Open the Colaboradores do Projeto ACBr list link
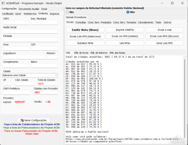The width and height of the screenshot is (188, 145). click(x=32, y=124)
